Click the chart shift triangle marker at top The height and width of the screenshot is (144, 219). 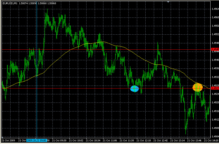(168, 2)
